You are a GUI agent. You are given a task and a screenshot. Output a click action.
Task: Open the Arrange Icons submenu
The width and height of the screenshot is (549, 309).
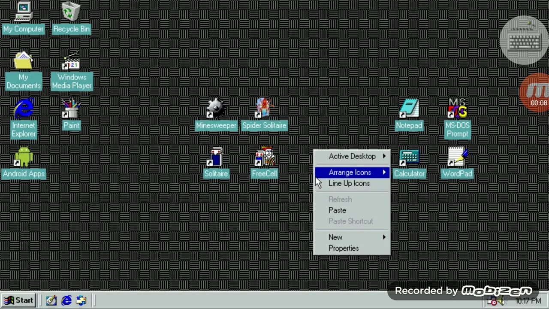(352, 173)
